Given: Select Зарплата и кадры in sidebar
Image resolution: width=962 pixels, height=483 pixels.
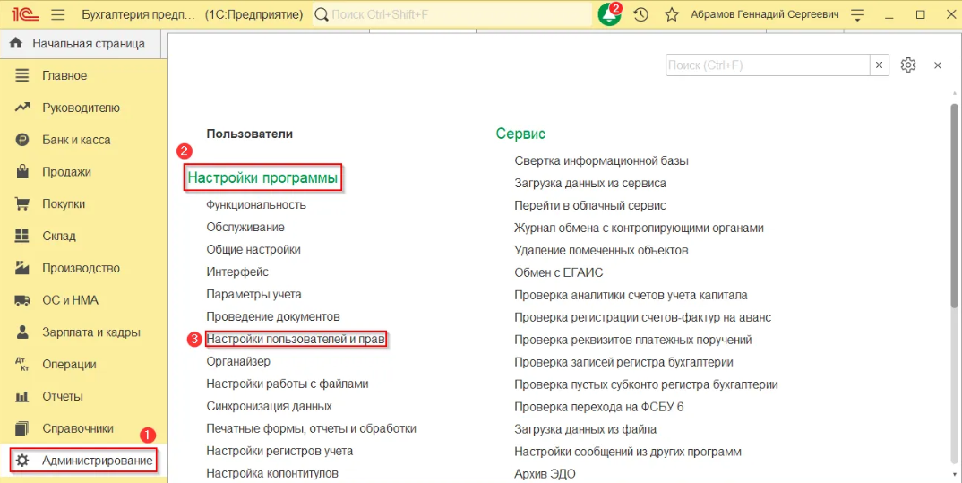Looking at the screenshot, I should tap(90, 332).
